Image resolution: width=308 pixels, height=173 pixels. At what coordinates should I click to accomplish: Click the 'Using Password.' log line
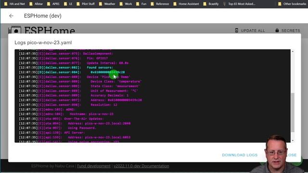[58, 128]
